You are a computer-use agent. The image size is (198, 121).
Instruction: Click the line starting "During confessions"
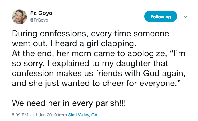tap(91, 34)
